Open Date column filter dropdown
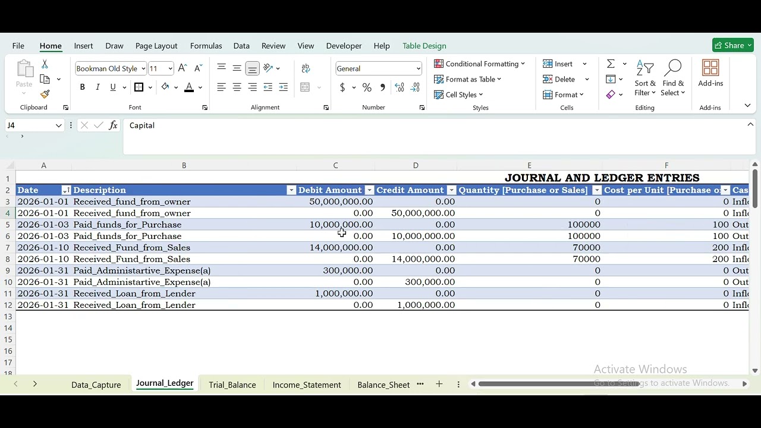761x428 pixels. pos(66,190)
